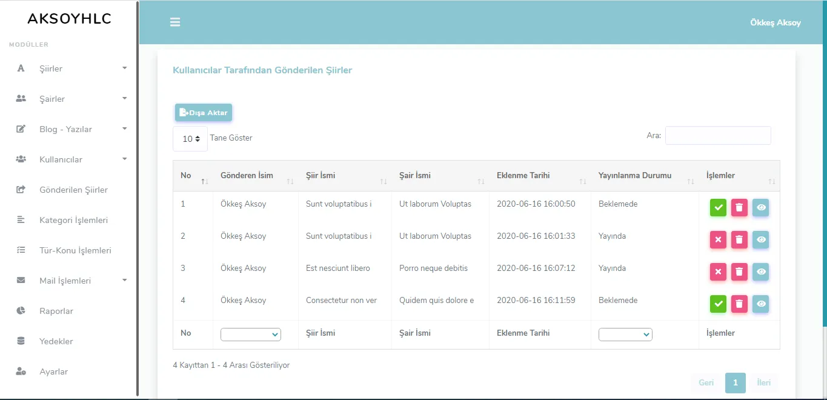Delete the poem in row 2
Viewport: 827px width, 400px height.
tap(739, 239)
